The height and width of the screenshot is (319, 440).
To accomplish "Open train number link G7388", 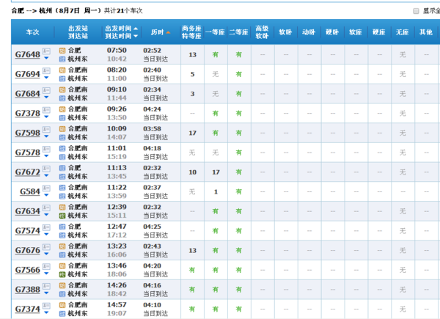I will coord(28,289).
